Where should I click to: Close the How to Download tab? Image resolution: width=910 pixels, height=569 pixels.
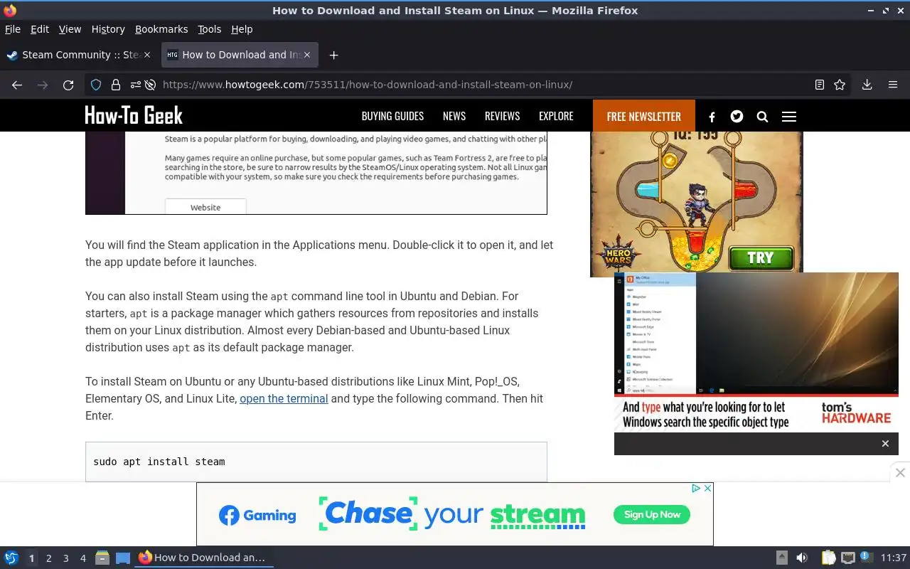pyautogui.click(x=307, y=55)
